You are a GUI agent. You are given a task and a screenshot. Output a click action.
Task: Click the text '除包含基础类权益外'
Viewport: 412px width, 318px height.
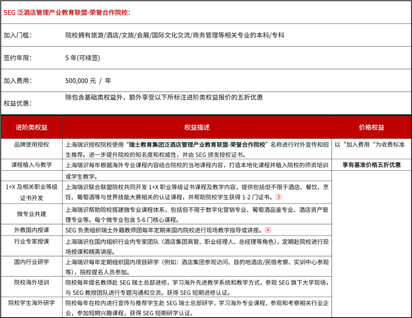[94, 97]
